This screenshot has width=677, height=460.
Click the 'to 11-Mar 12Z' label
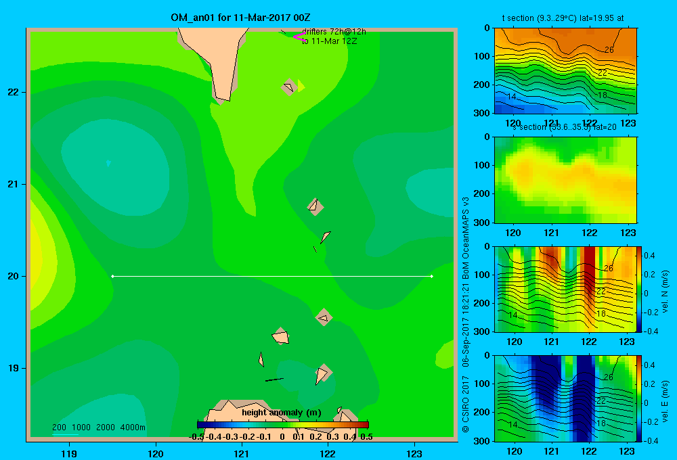click(x=330, y=41)
